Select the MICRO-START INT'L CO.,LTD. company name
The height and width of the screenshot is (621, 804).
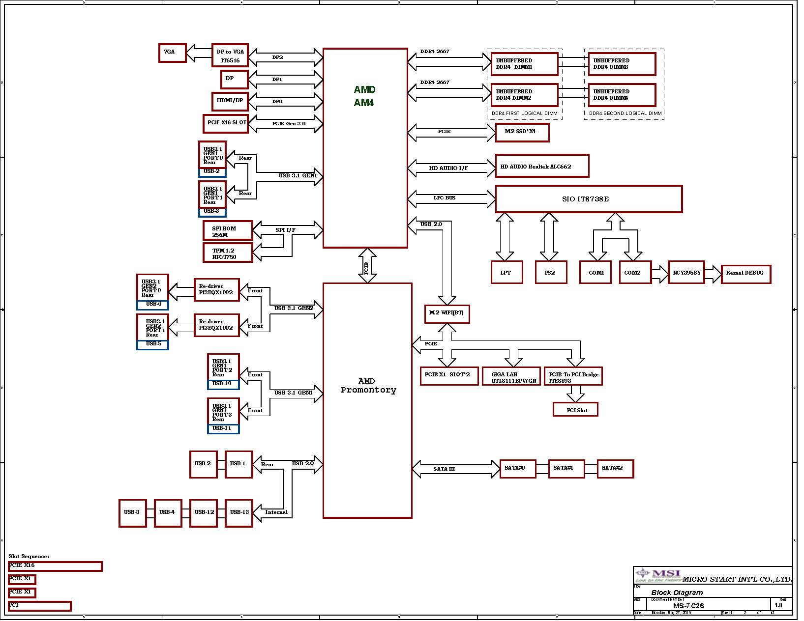[738, 579]
